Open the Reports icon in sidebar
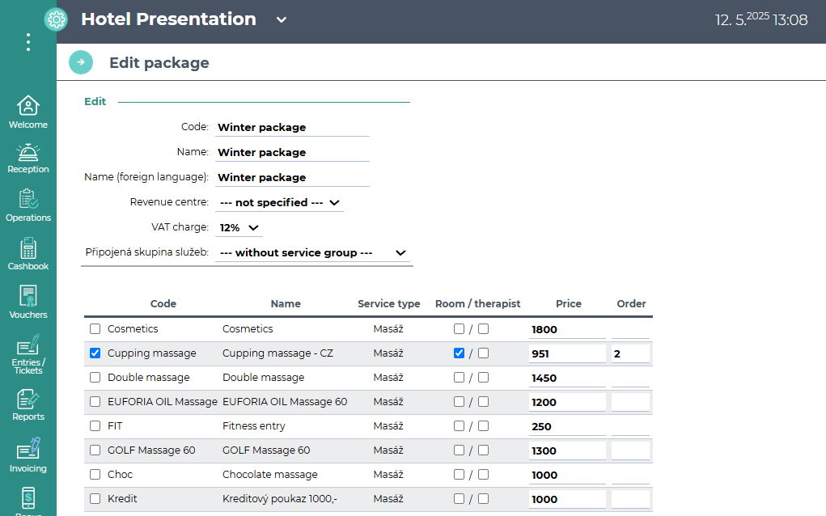This screenshot has height=516, width=826. (x=28, y=399)
